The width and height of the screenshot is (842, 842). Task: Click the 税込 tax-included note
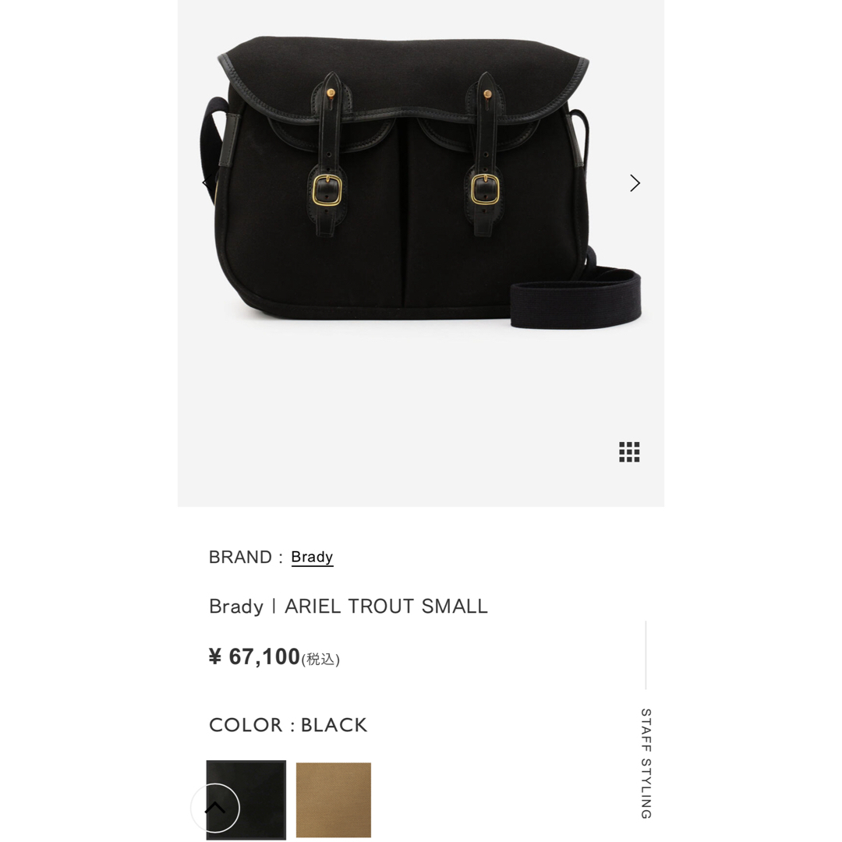pos(320,659)
